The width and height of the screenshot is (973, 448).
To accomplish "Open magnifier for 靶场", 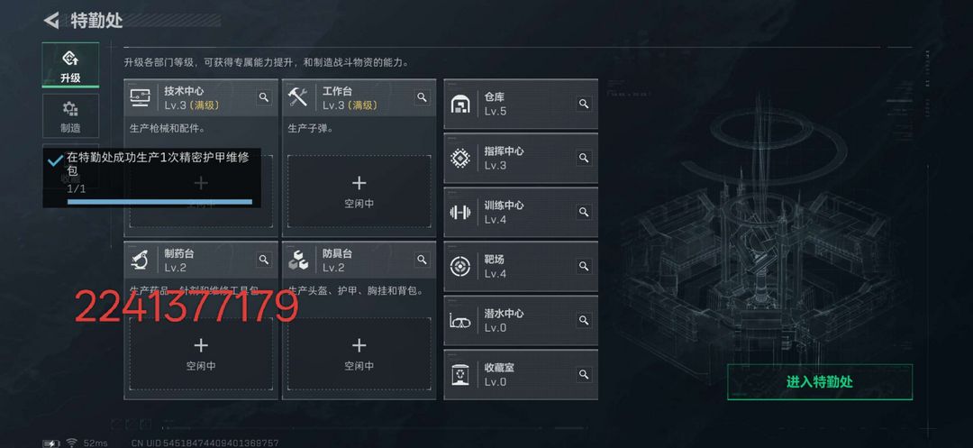I will 583,266.
